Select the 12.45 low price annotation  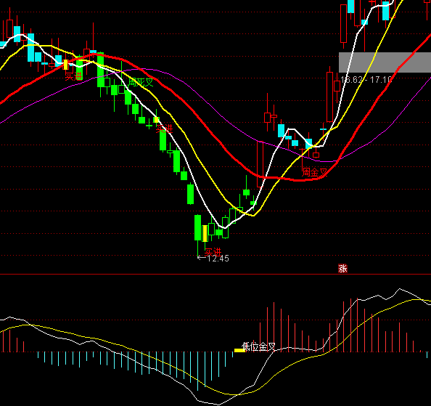213,259
